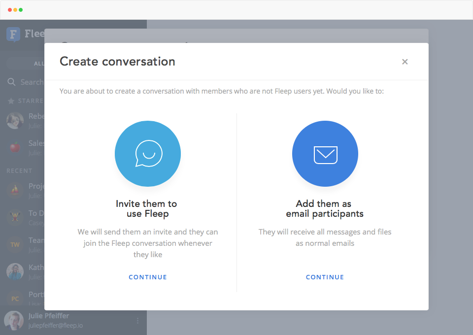Screen dimensions: 473x335
Task: Click the Julie Pfeiffer account name
Action: coord(49,316)
